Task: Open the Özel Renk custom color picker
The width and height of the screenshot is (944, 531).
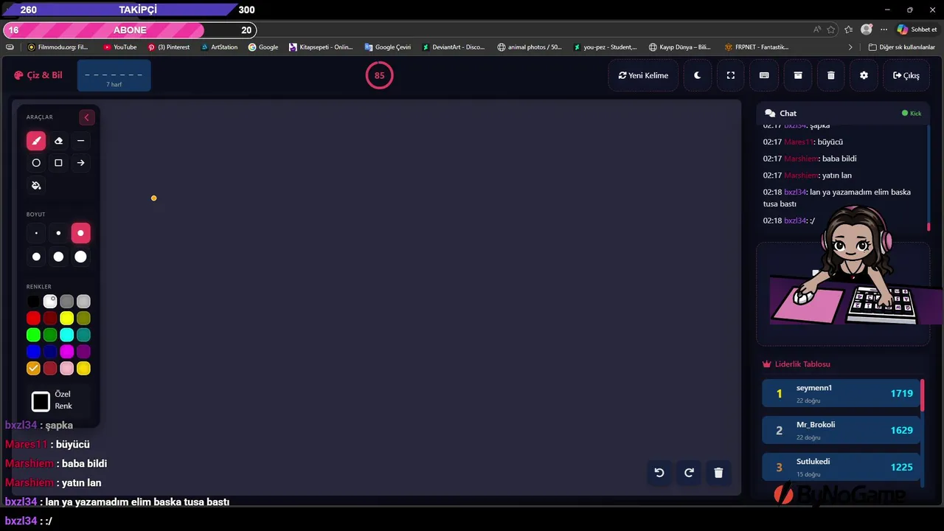Action: pyautogui.click(x=41, y=401)
